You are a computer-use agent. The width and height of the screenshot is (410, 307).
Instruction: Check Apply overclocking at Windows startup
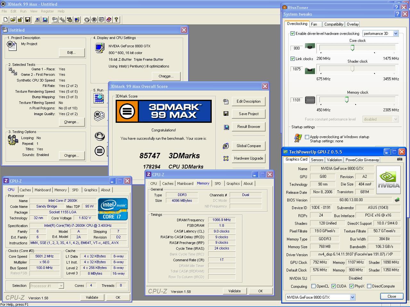[x=307, y=137]
